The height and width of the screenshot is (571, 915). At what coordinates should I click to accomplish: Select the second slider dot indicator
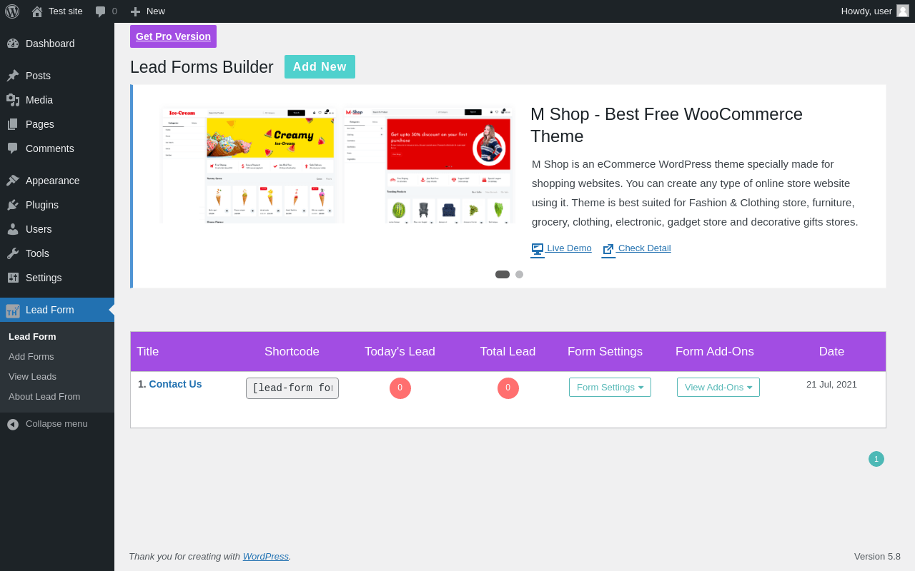pos(519,274)
